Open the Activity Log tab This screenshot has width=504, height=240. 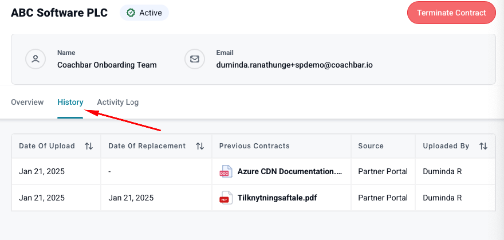click(117, 102)
